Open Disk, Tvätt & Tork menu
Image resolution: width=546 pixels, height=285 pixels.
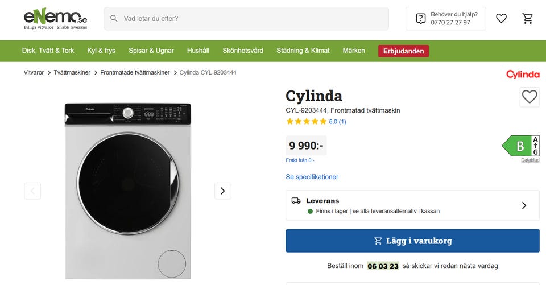[x=48, y=51]
